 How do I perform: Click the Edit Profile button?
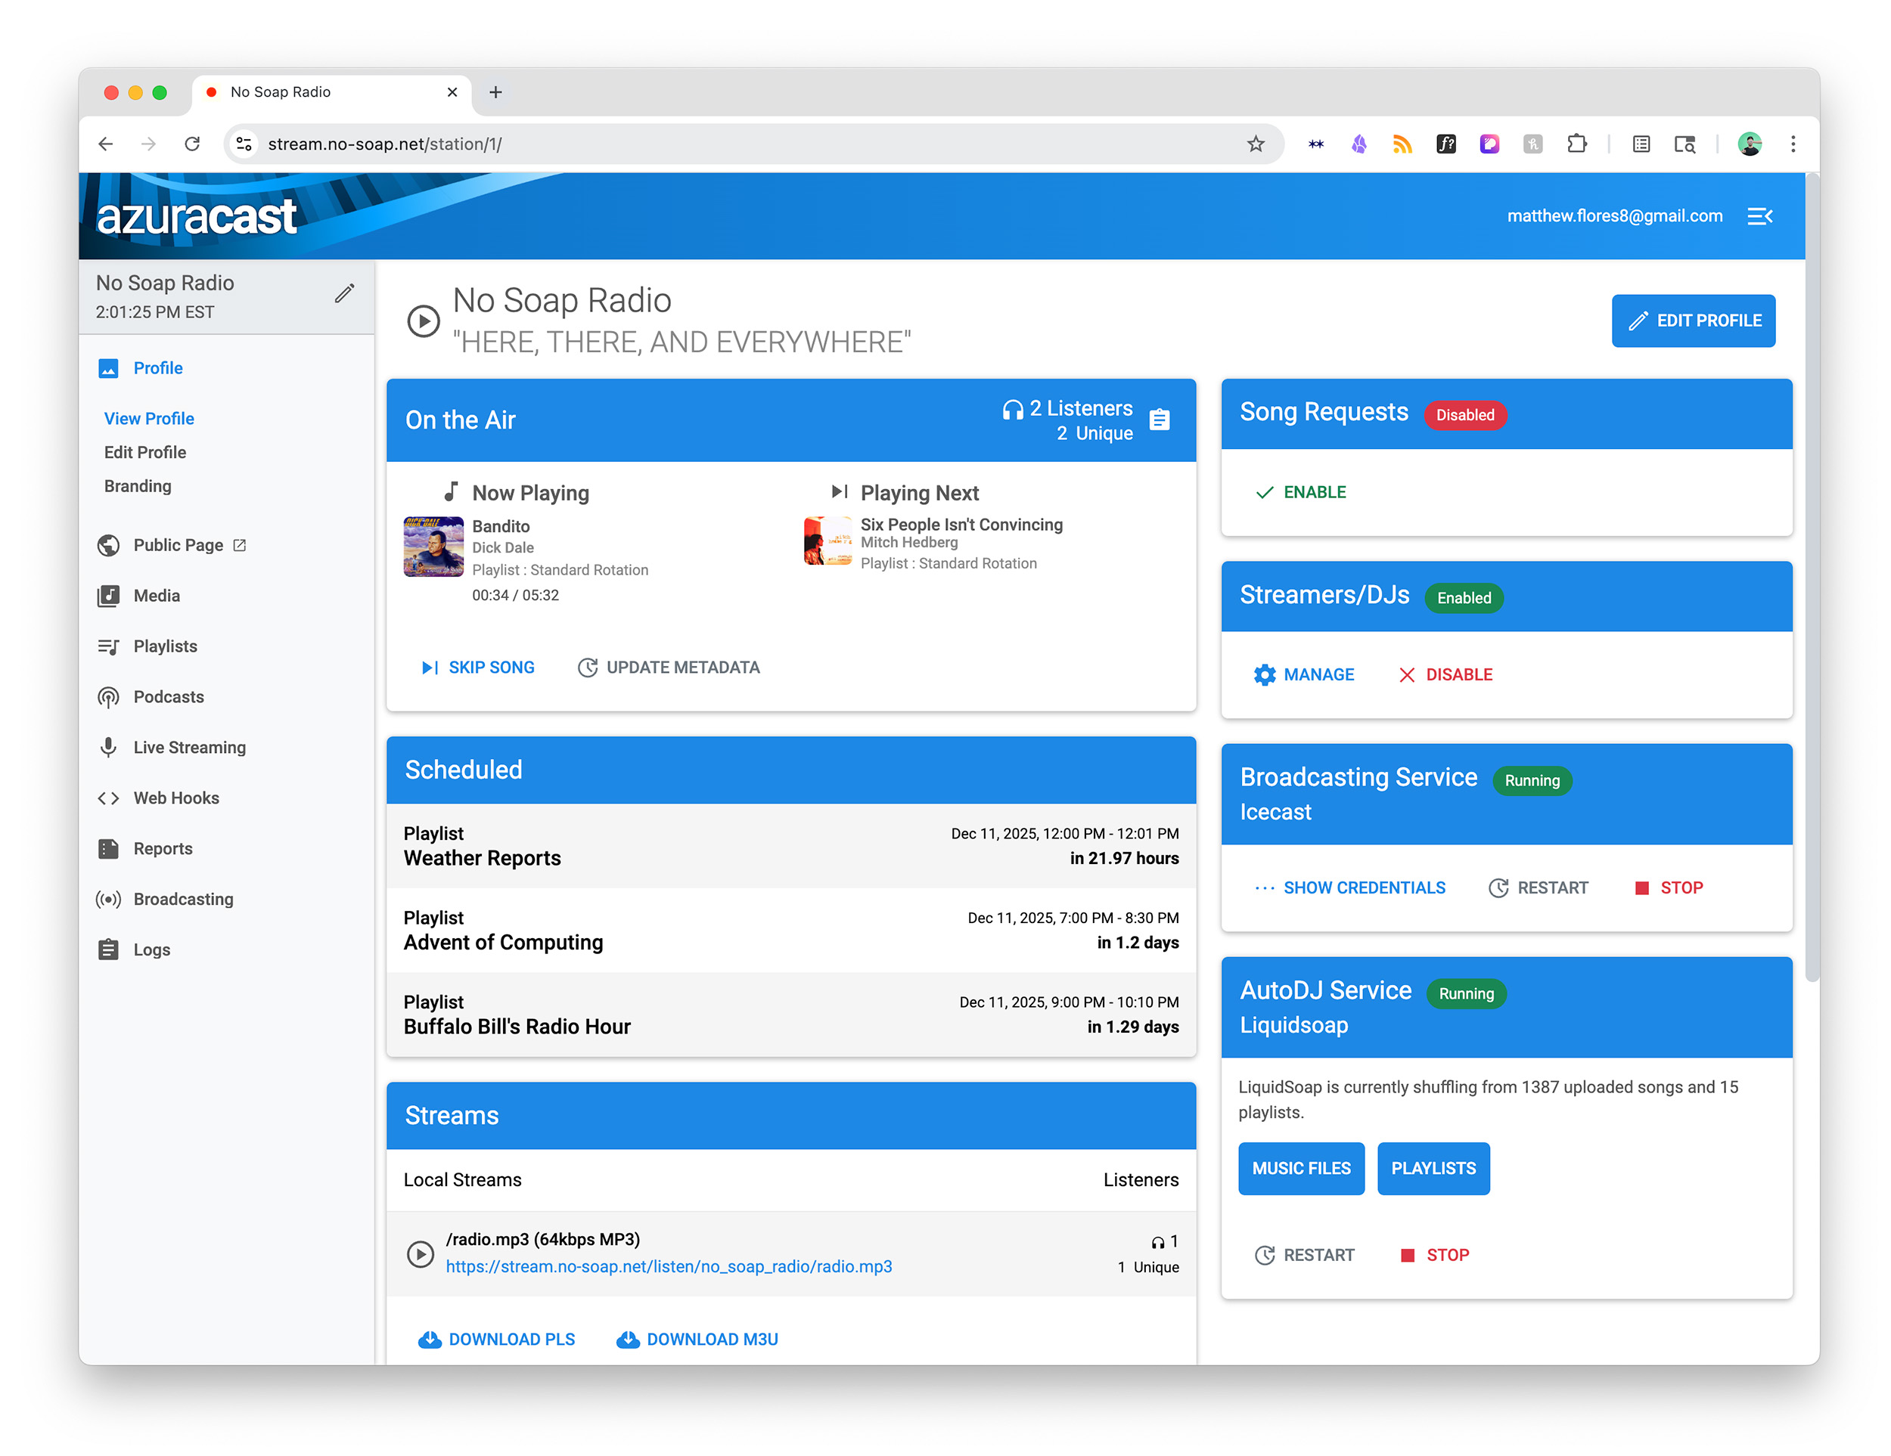tap(1693, 321)
